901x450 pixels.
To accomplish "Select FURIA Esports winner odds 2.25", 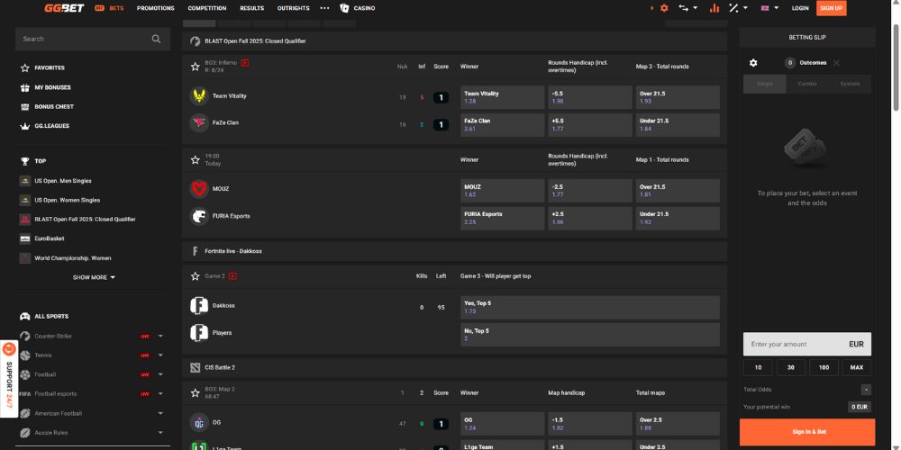I will click(502, 218).
